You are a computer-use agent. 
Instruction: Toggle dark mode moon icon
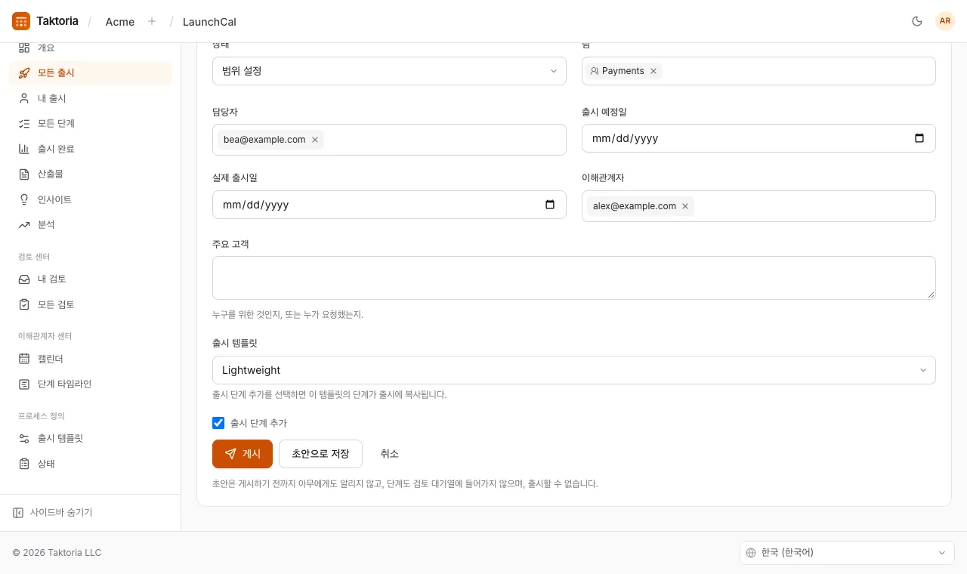click(x=917, y=21)
